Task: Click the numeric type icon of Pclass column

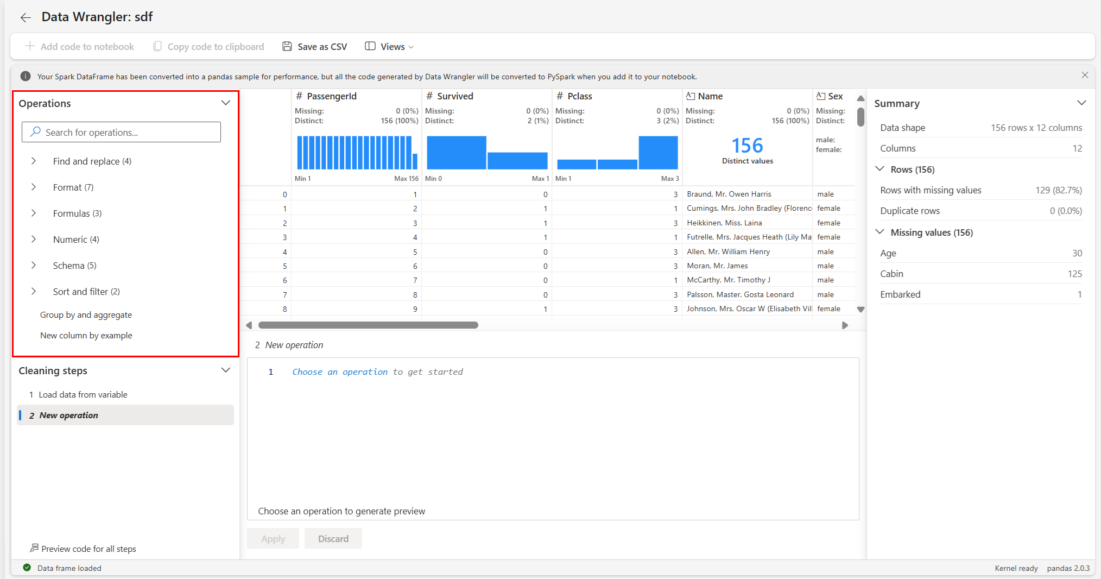Action: pos(560,96)
